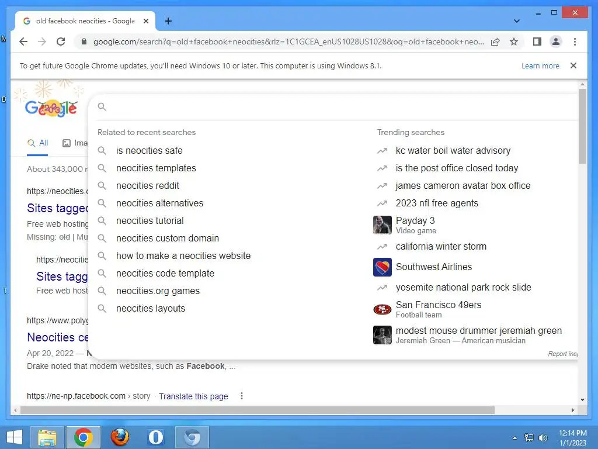Select suggestion 'neocities tutorial'
Viewport: 598px width, 449px height.
click(x=150, y=220)
